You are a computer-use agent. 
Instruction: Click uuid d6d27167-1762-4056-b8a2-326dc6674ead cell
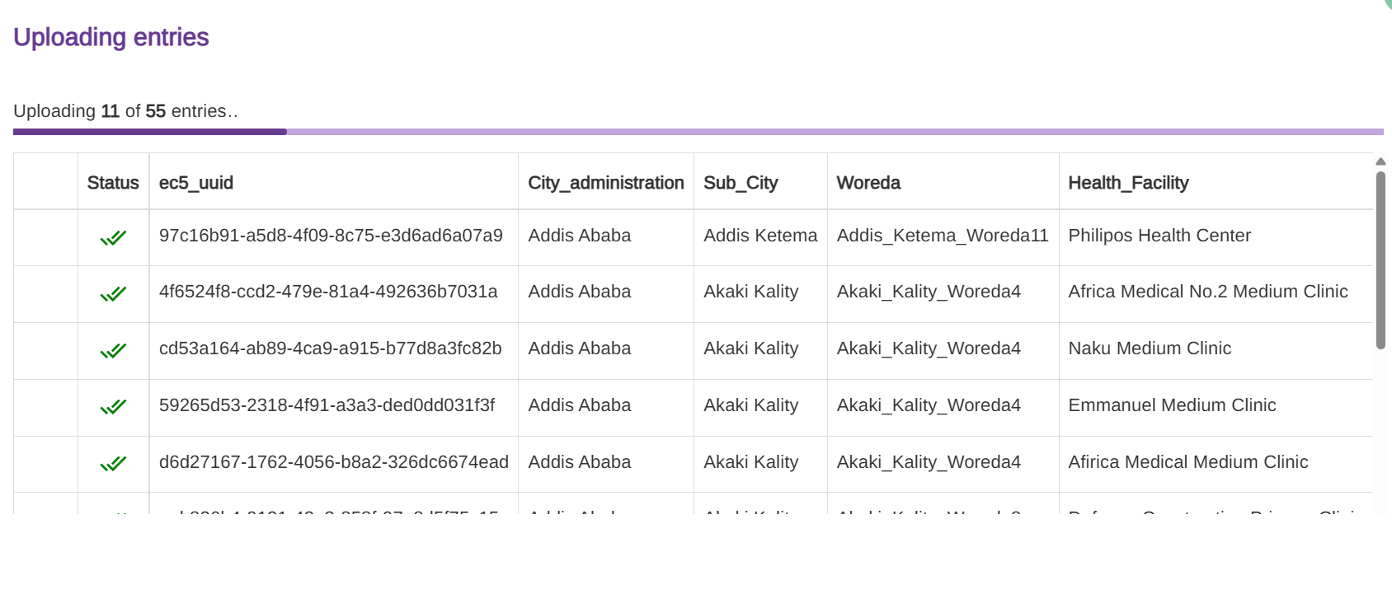[333, 462]
